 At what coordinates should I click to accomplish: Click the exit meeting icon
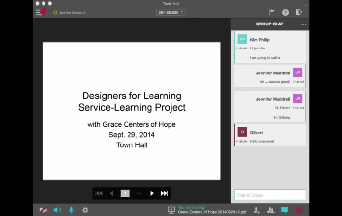pyautogui.click(x=299, y=12)
